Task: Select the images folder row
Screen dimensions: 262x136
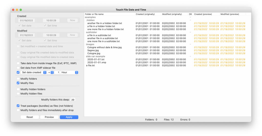Action: pyautogui.click(x=168, y=44)
